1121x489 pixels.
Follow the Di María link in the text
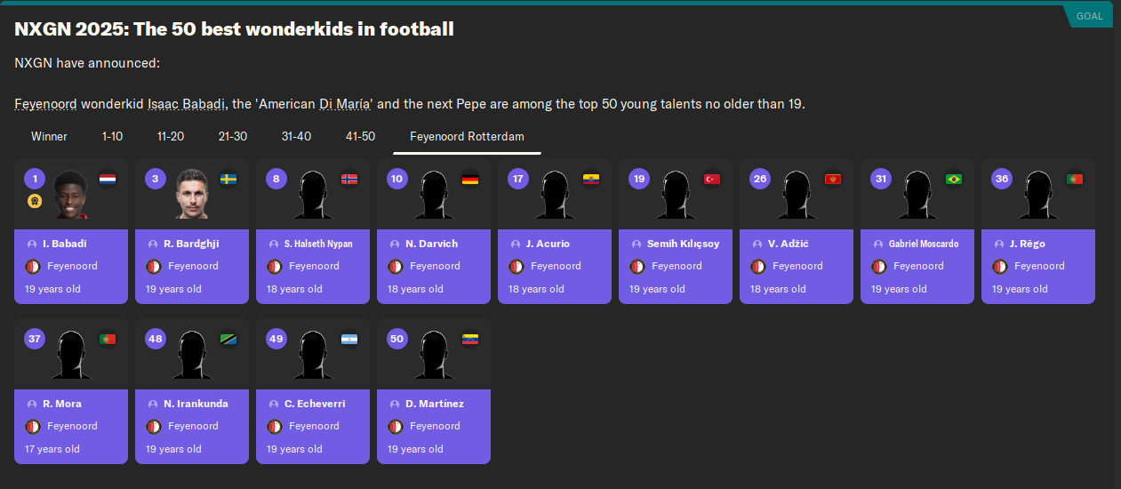(x=345, y=104)
